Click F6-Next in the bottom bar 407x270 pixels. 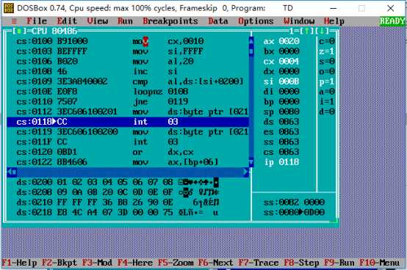click(216, 263)
